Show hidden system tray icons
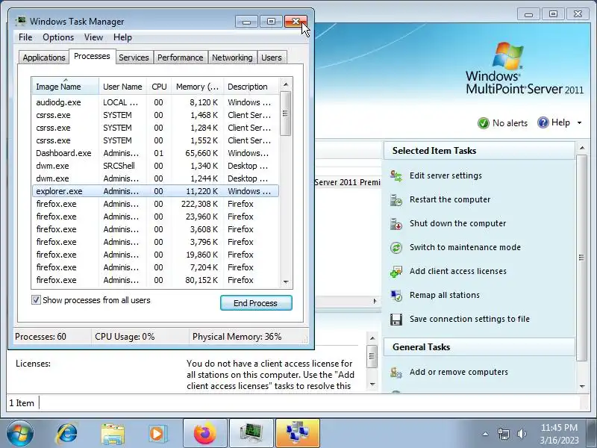The width and height of the screenshot is (597, 448). [485, 434]
